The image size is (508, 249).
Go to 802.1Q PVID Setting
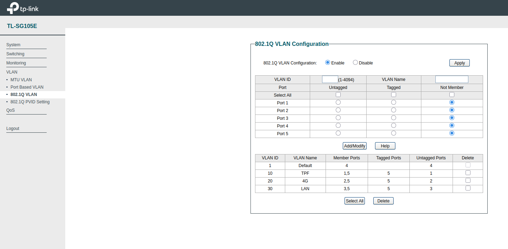click(x=30, y=102)
